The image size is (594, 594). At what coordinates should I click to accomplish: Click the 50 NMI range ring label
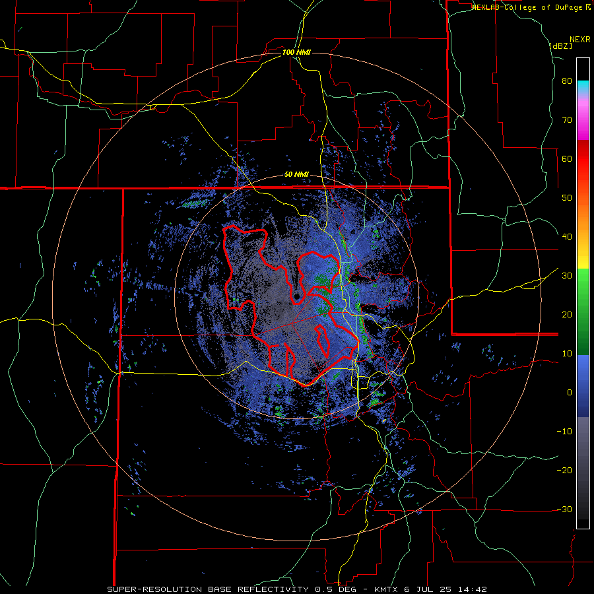(x=296, y=175)
